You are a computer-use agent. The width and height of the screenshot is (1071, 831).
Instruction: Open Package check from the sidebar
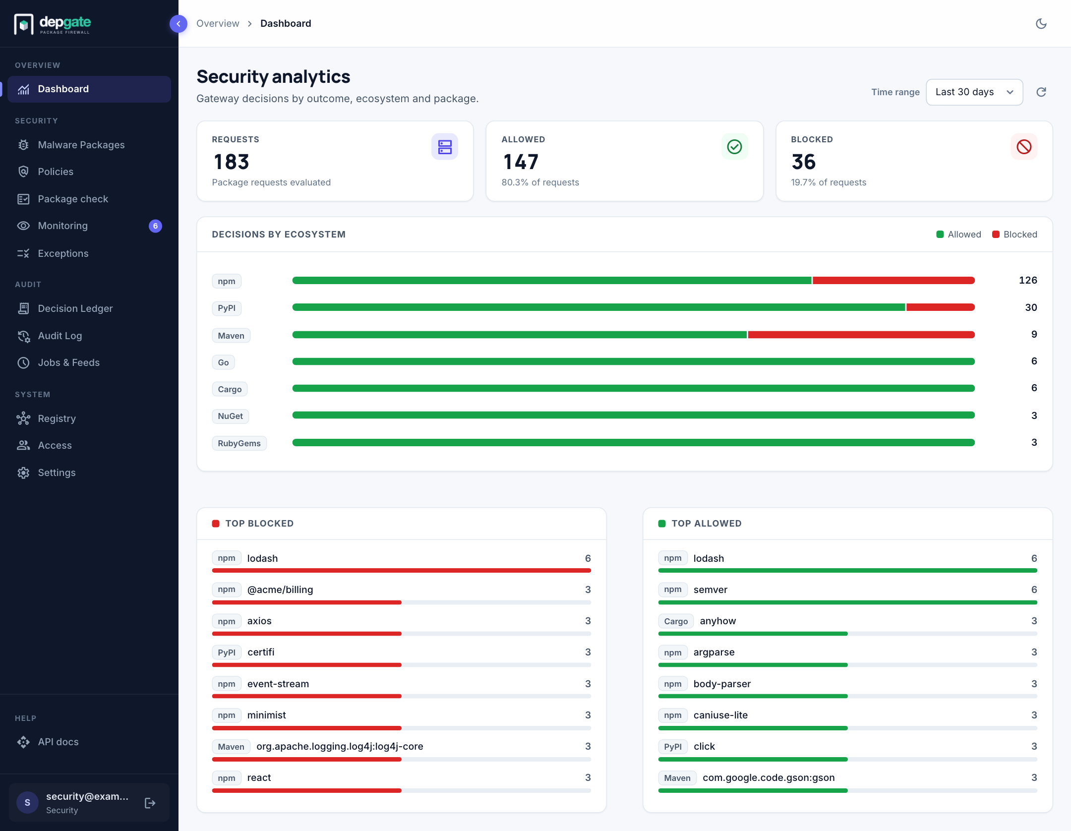89,199
